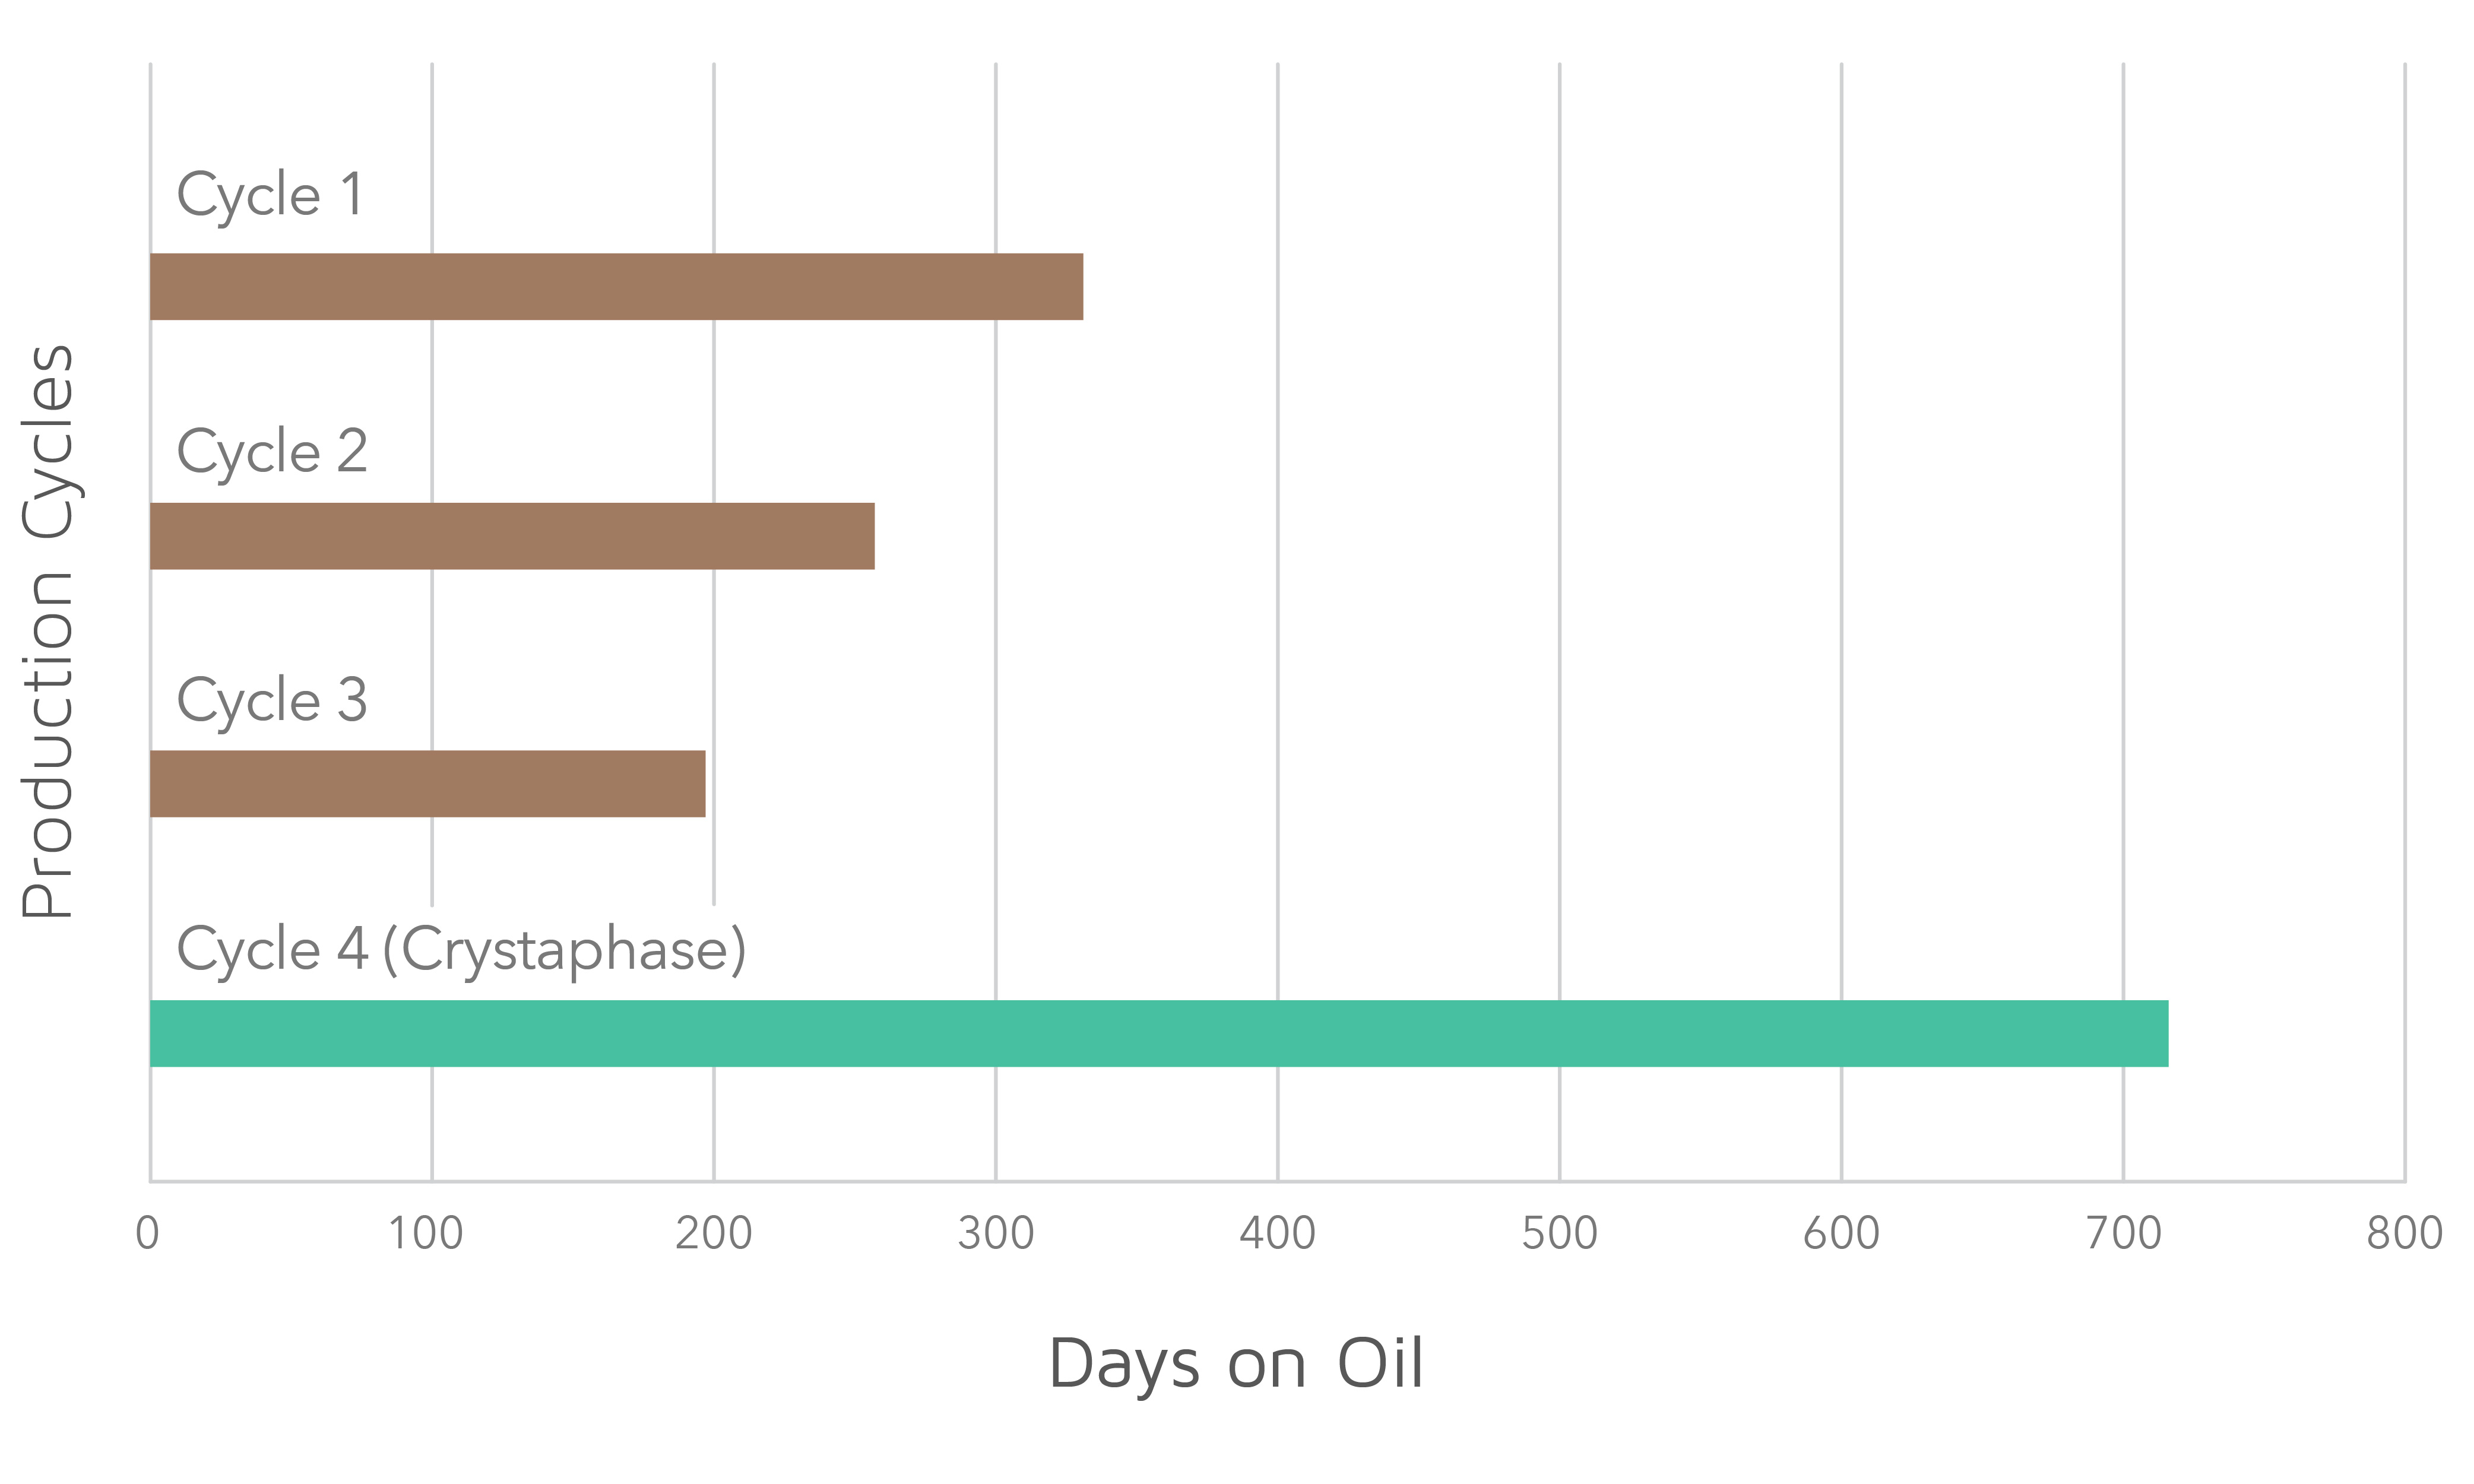Click the Days on Oil axis title
The width and height of the screenshot is (2474, 1484).
coord(1236,1364)
